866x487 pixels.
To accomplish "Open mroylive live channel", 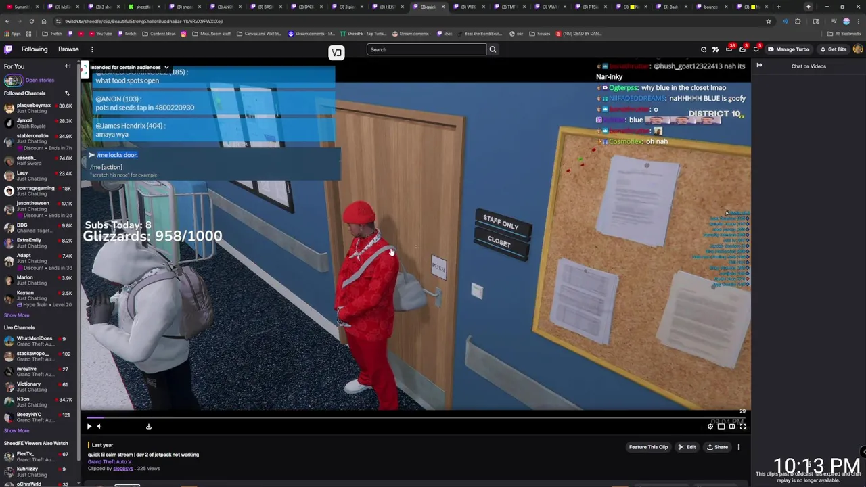I will 39,371.
